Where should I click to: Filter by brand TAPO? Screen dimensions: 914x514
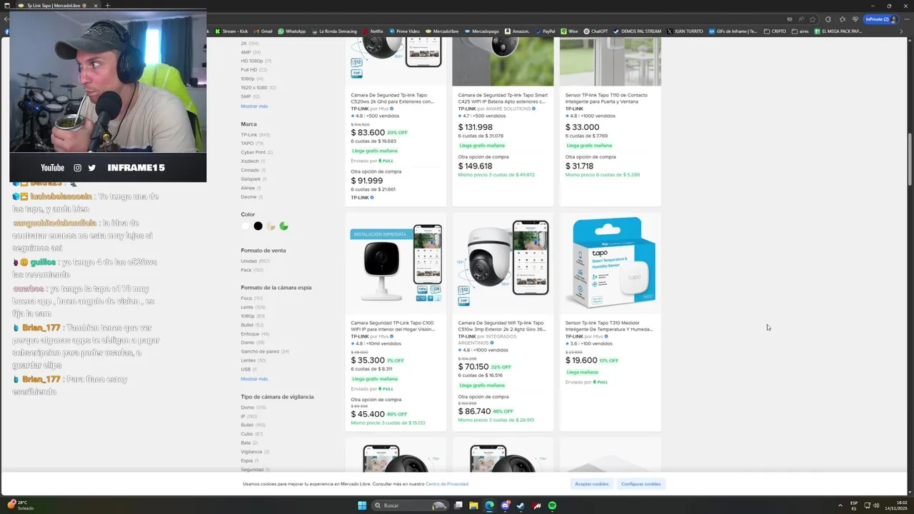pos(251,143)
